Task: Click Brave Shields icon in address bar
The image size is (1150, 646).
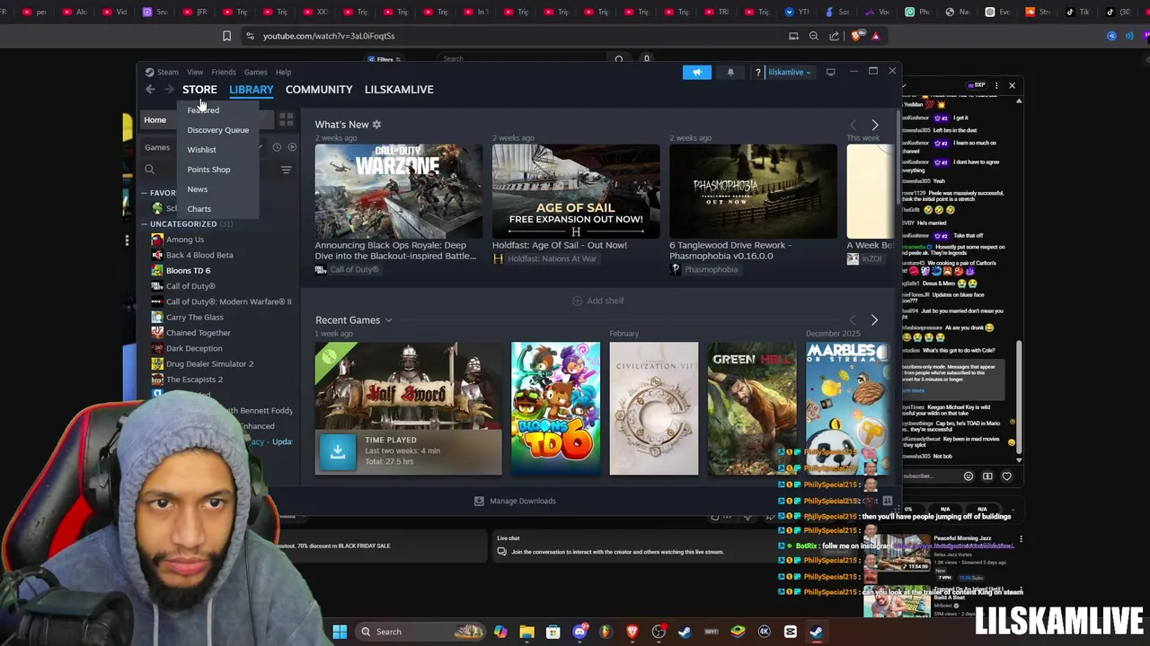Action: point(856,36)
